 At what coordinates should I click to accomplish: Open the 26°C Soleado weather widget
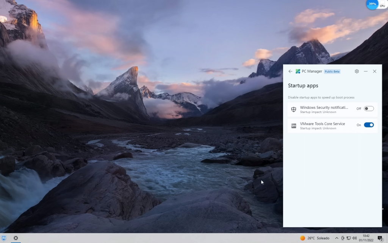click(314, 238)
